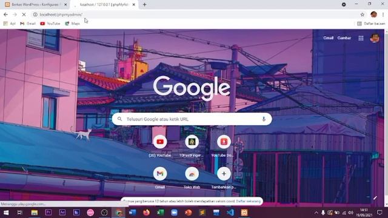Click the forward navigation arrow

[15, 15]
